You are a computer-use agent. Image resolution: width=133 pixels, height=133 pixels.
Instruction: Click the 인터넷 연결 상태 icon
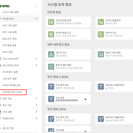click(x=51, y=22)
